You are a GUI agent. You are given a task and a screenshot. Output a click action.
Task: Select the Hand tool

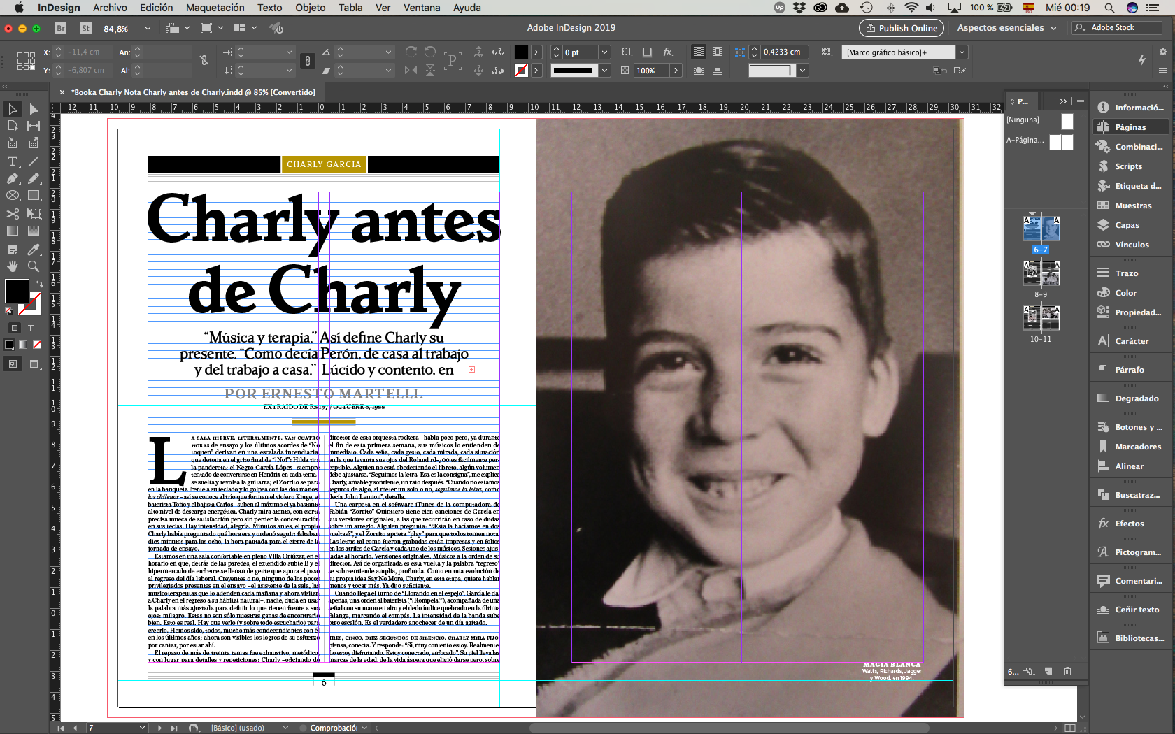[x=13, y=266]
